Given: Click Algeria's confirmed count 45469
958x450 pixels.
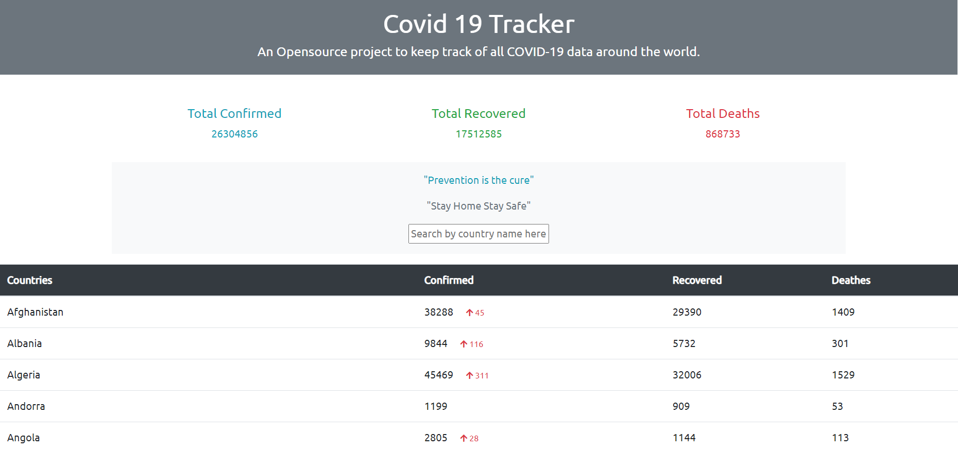Looking at the screenshot, I should [439, 375].
